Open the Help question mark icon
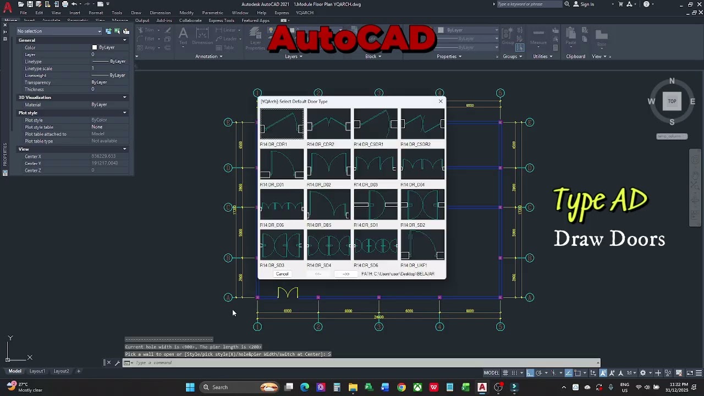Image resolution: width=704 pixels, height=396 pixels. (x=646, y=4)
